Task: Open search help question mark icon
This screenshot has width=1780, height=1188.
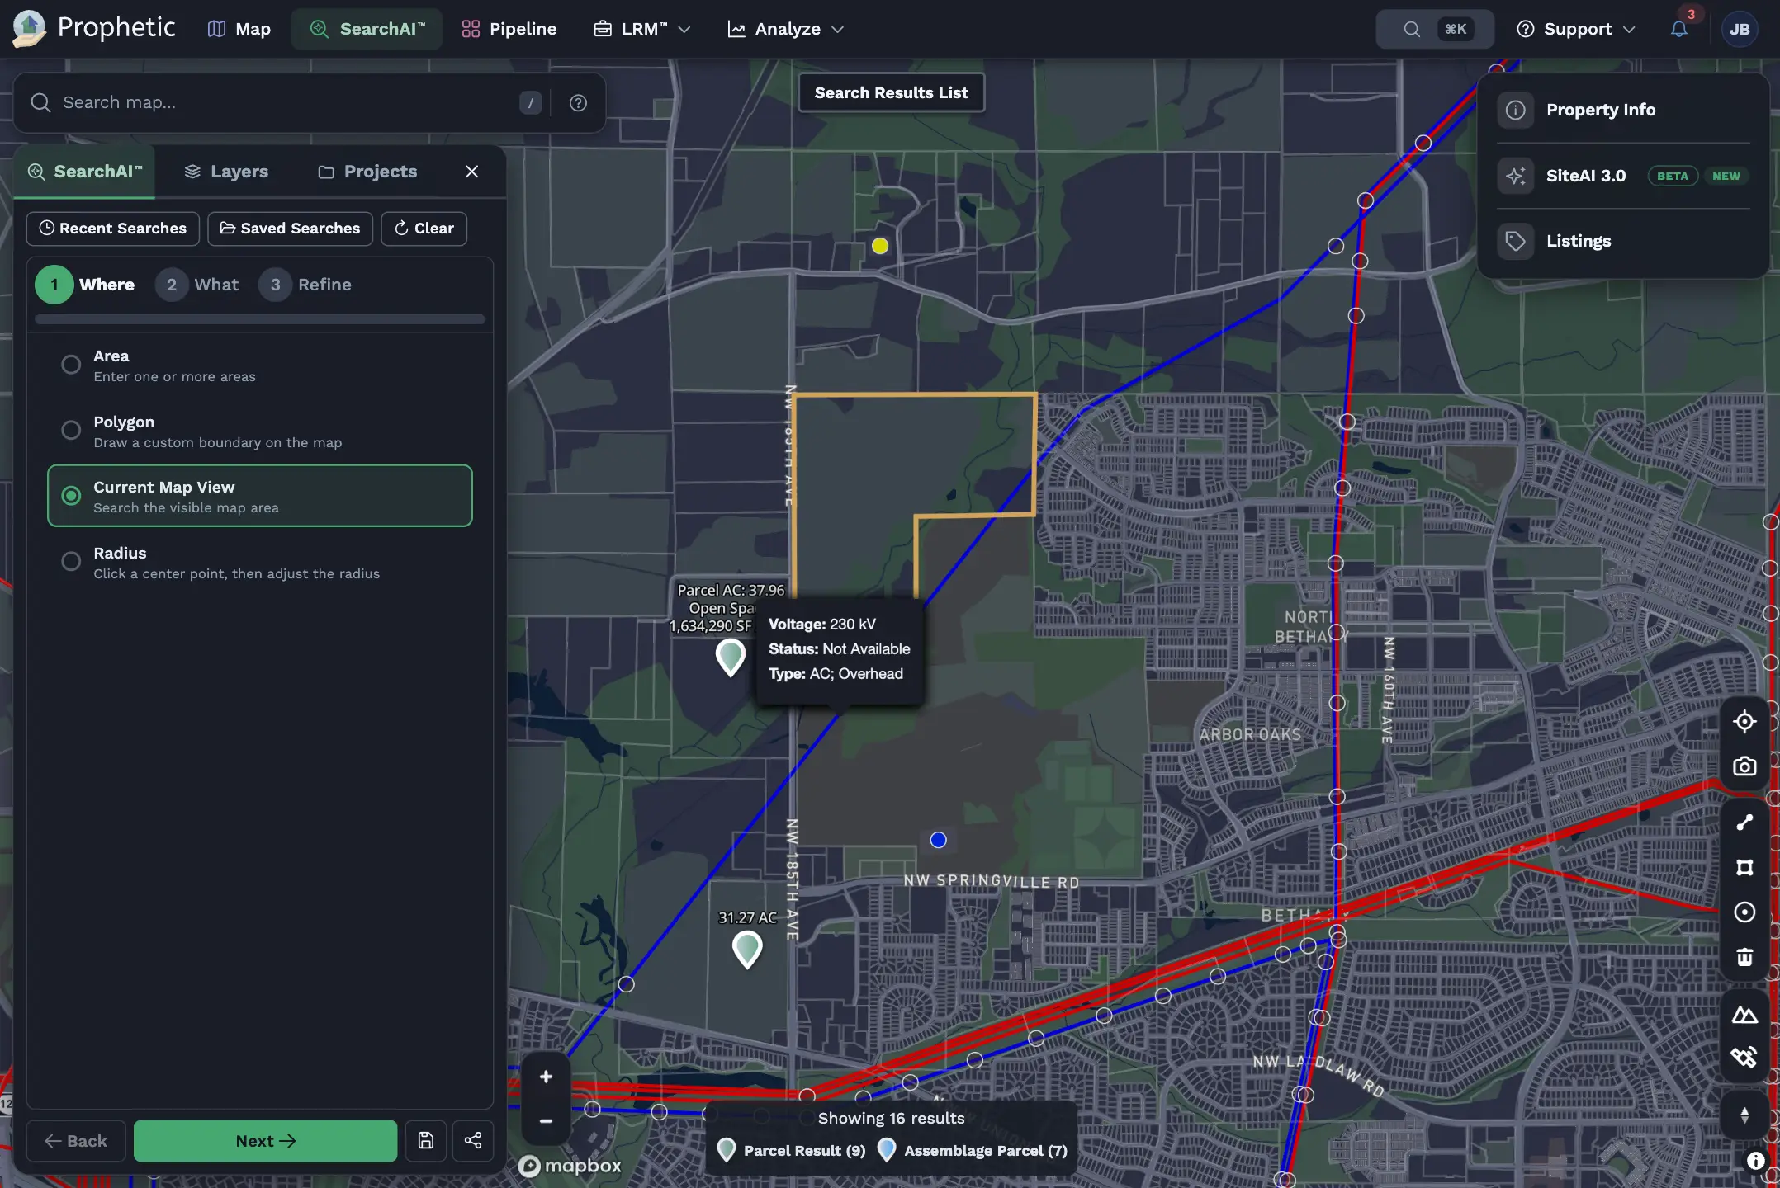Action: [x=578, y=103]
